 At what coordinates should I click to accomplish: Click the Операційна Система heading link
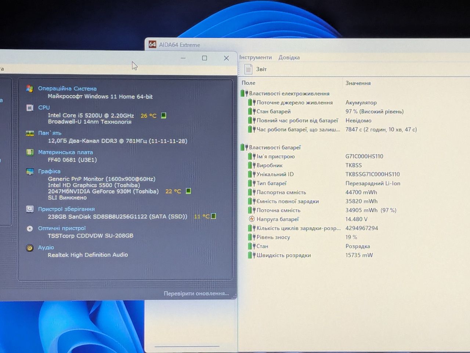click(68, 88)
